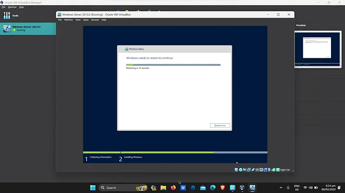
Task: Open Dropbox from the taskbar
Action: point(183,188)
